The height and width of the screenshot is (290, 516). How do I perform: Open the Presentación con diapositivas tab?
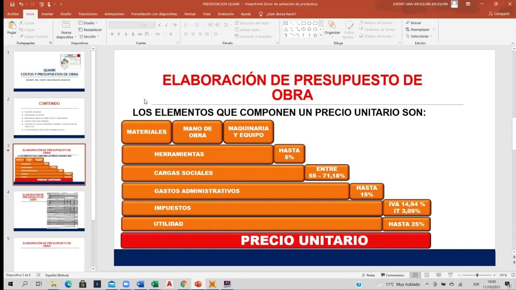154,14
